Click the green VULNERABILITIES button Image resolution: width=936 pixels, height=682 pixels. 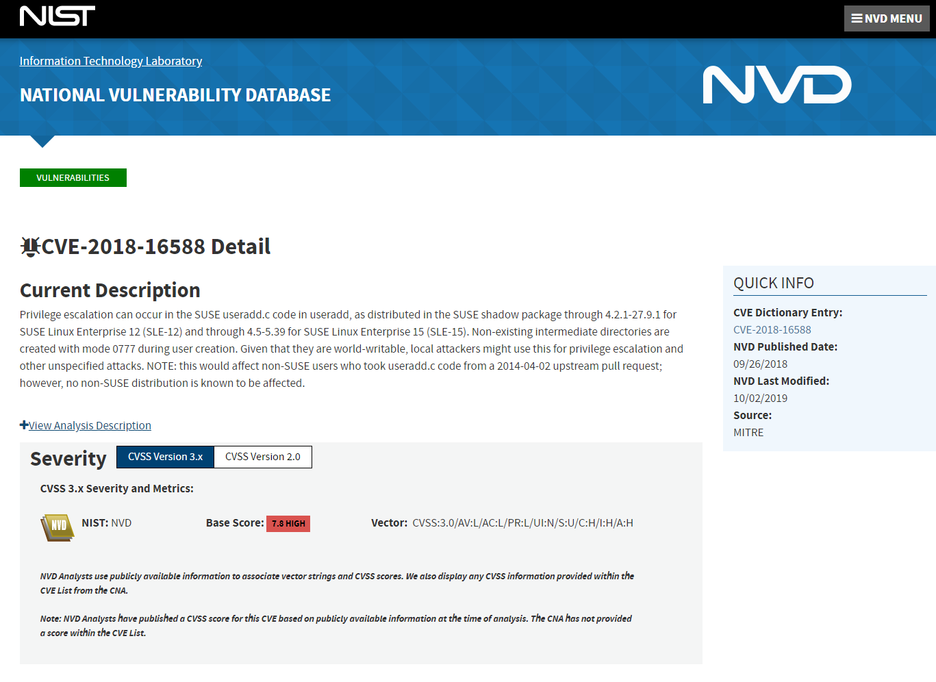(x=73, y=177)
